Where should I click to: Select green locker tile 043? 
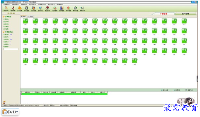(x=105, y=41)
